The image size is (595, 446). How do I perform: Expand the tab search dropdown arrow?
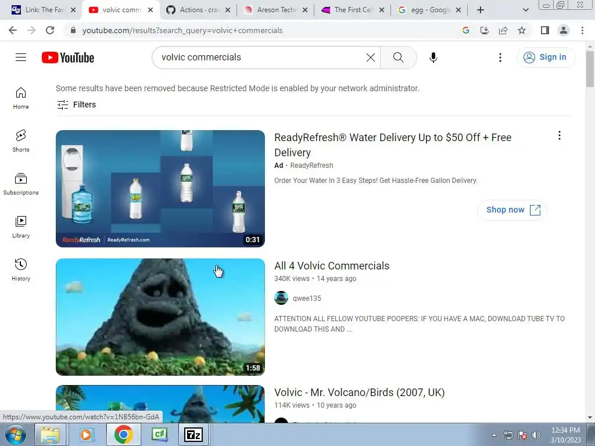tap(525, 10)
